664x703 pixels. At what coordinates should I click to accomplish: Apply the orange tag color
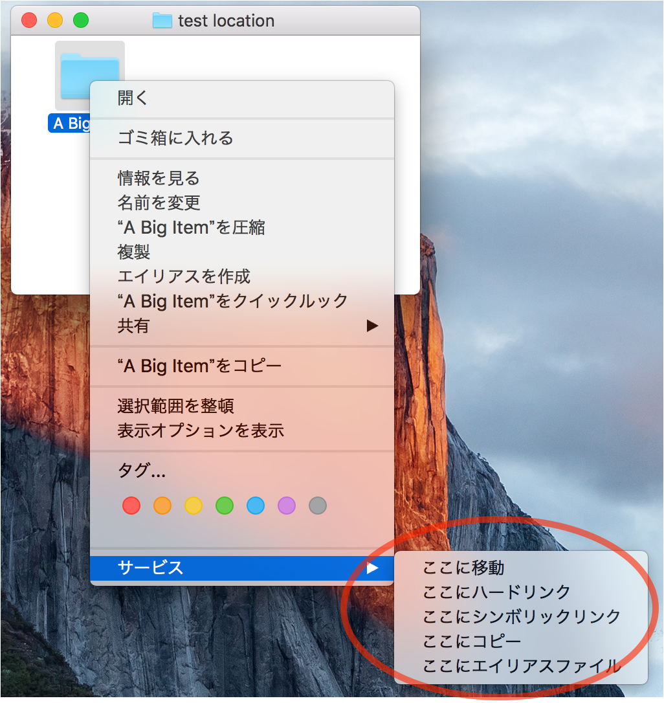pos(162,506)
